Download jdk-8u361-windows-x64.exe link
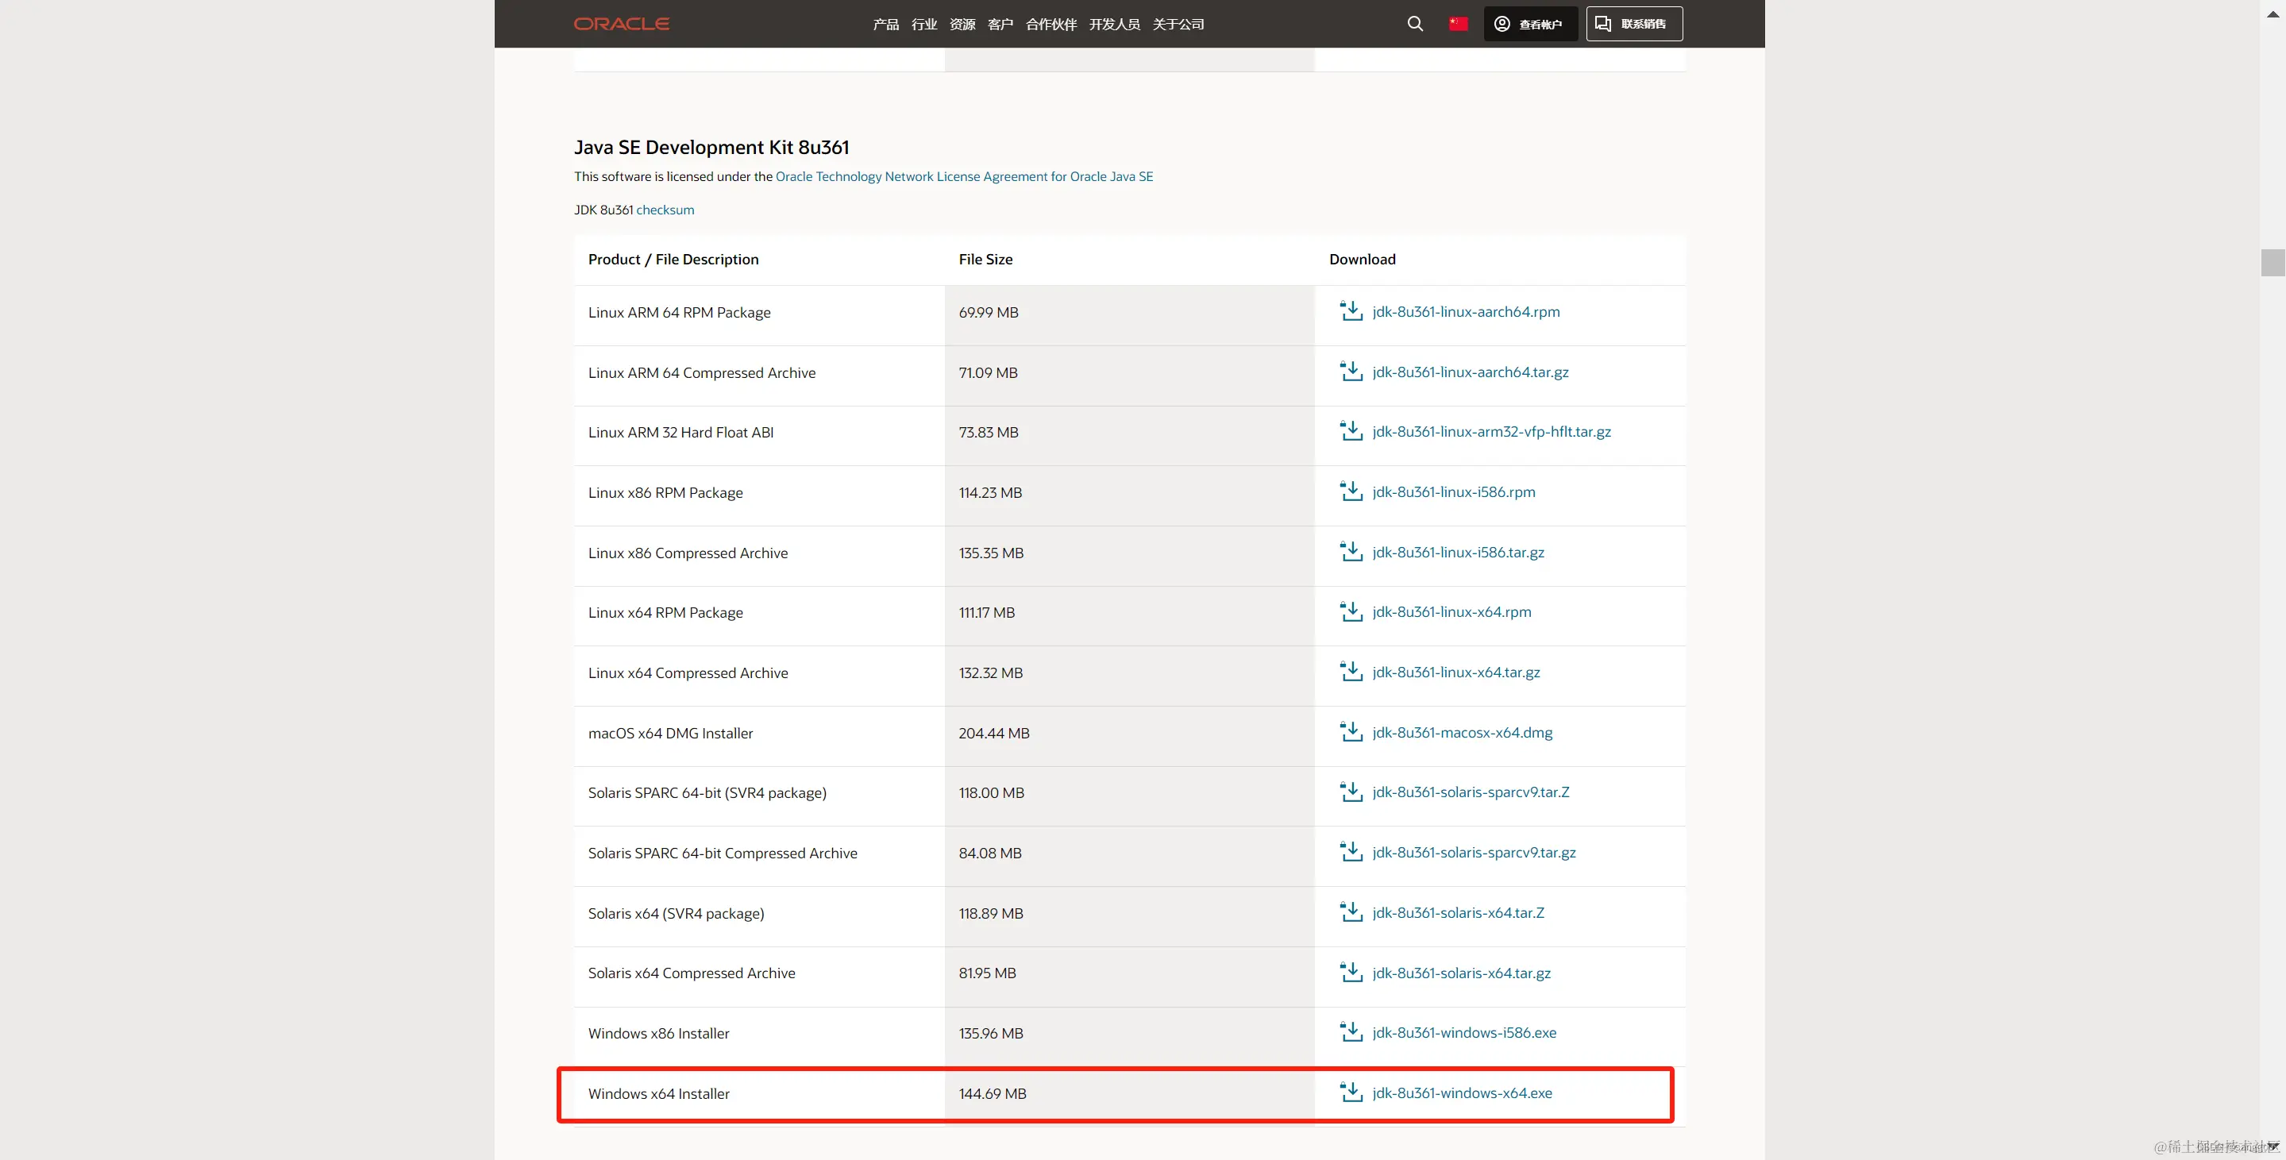2286x1160 pixels. click(1463, 1093)
